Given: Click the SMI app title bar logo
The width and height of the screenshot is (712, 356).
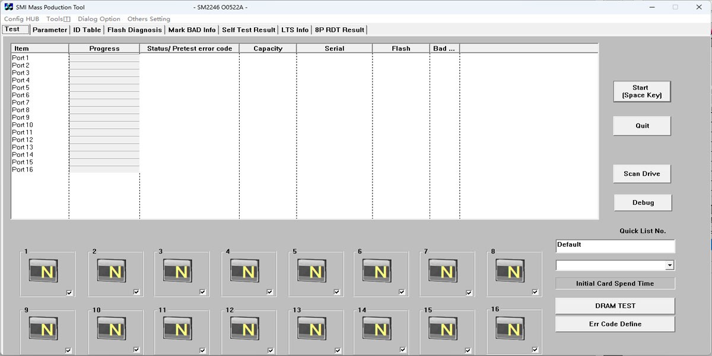Looking at the screenshot, I should (9, 7).
